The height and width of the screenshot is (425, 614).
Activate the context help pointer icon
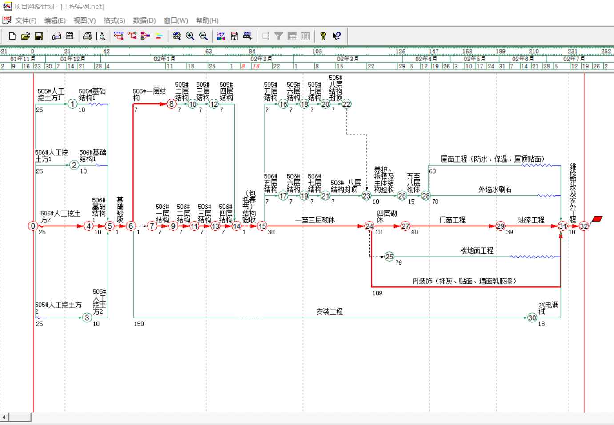(x=337, y=36)
